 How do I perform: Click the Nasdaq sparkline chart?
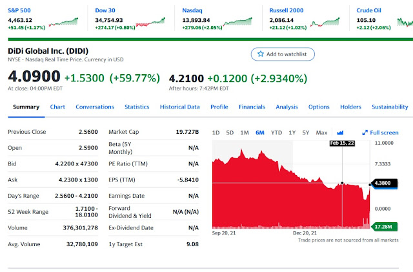[237, 21]
